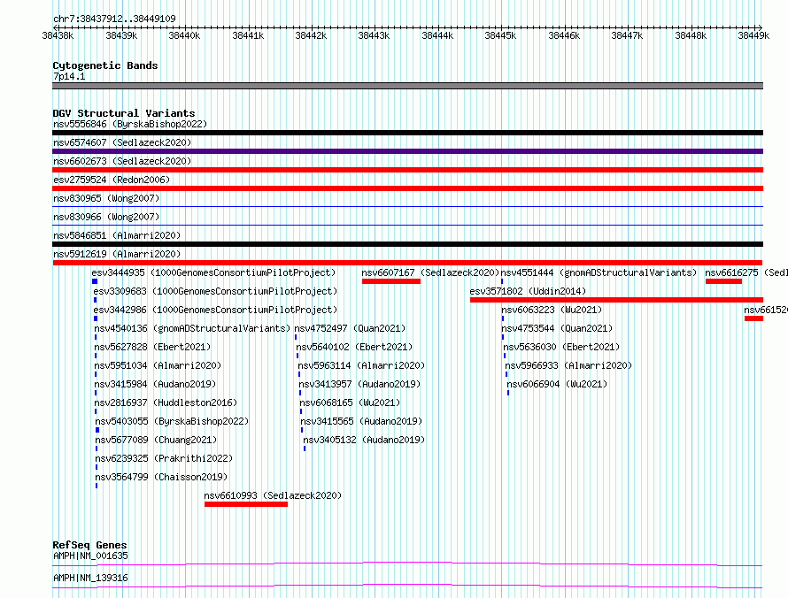This screenshot has height=598, width=788.
Task: Click nsv3415565 (Audano2019) label
Action: point(361,421)
